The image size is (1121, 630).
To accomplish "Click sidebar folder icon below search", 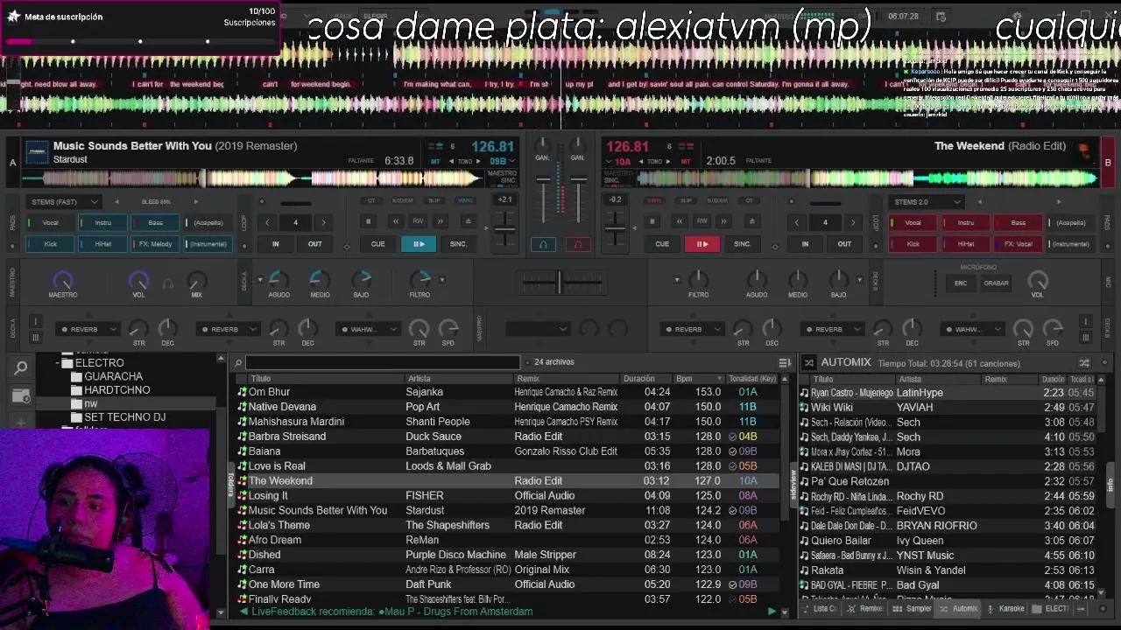I will 20,395.
